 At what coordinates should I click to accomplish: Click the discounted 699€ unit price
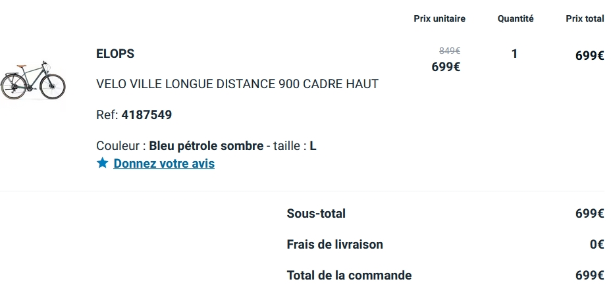point(446,66)
